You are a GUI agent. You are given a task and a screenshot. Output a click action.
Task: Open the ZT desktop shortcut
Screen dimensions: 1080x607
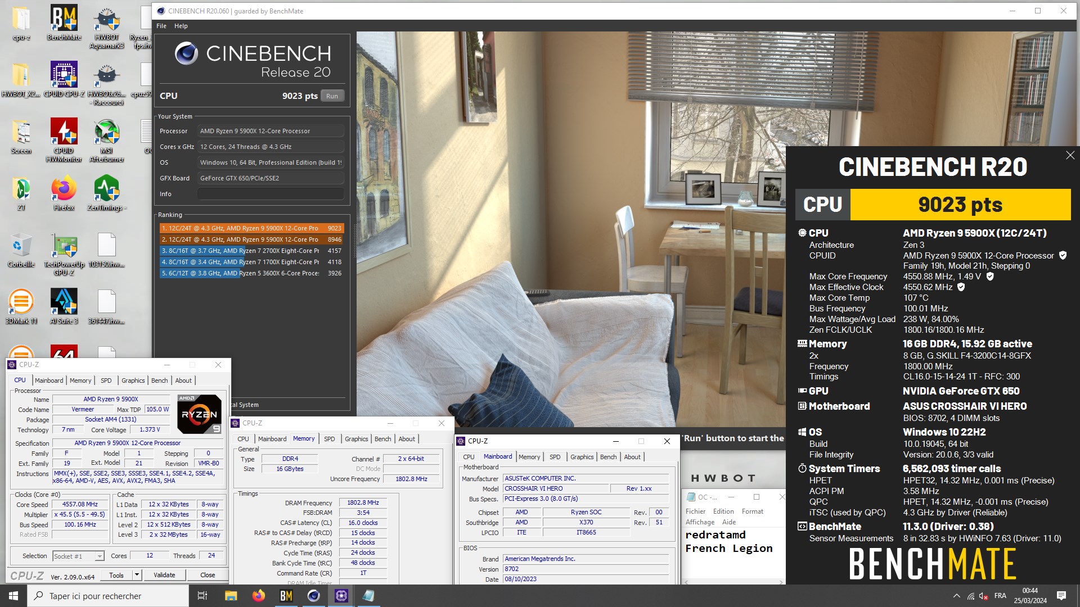click(x=21, y=193)
